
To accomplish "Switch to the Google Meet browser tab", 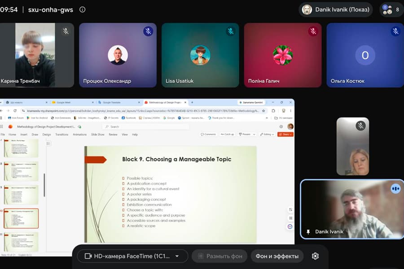I will 72,103.
